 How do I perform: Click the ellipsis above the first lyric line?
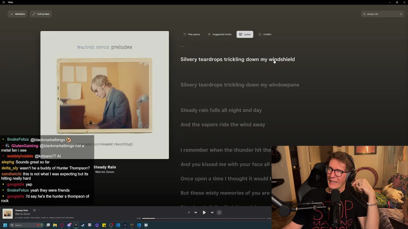click(183, 46)
